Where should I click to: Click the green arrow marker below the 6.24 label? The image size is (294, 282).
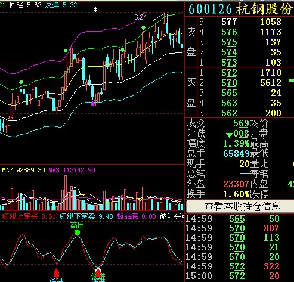143,27
